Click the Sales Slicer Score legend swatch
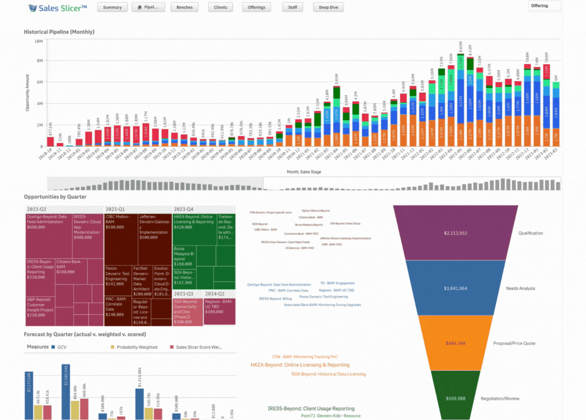 172,347
